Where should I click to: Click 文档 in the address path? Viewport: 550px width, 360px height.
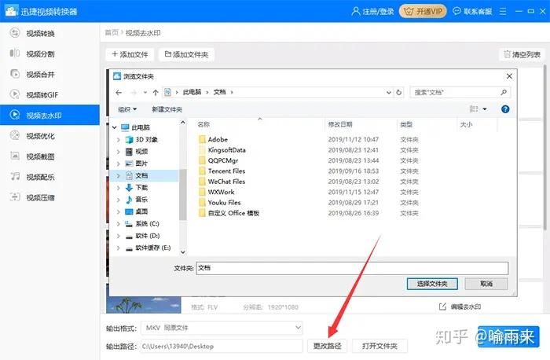click(219, 92)
